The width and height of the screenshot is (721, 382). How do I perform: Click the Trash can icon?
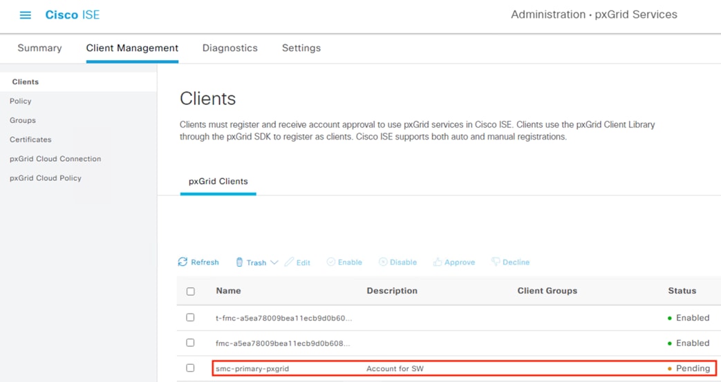click(x=239, y=262)
